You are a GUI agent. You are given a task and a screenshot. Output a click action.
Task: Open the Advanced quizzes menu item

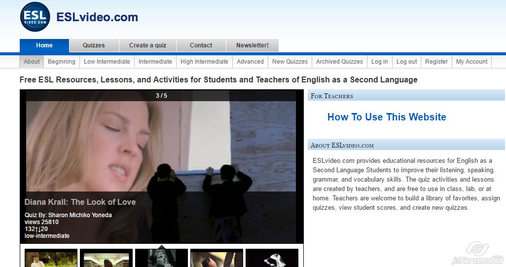point(250,62)
